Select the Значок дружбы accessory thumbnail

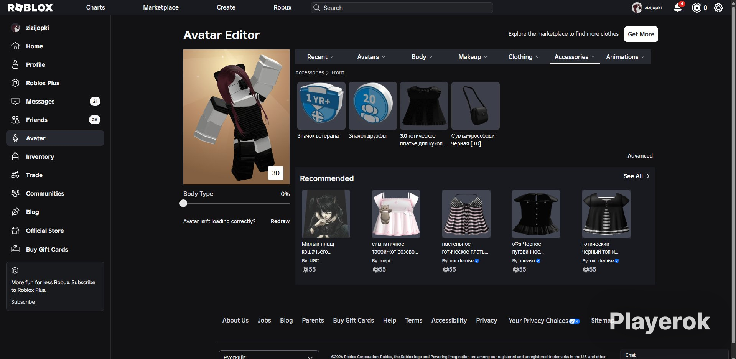coord(373,106)
